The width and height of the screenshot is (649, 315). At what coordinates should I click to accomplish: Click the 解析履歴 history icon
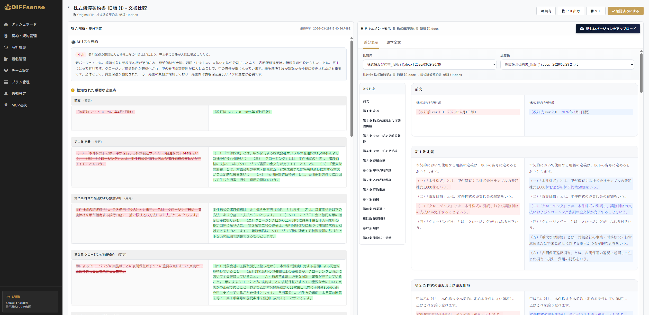tap(6, 47)
